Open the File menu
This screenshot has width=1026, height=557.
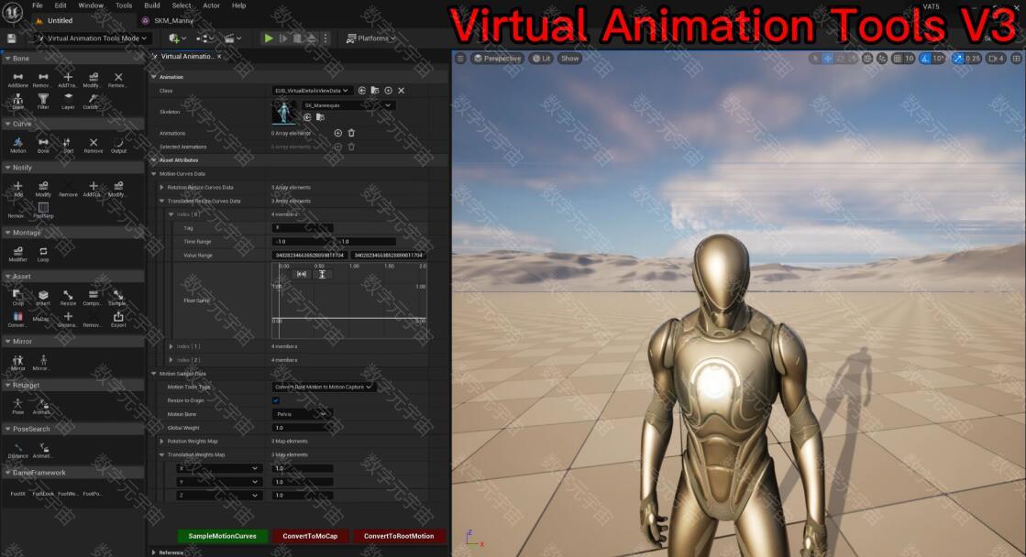38,5
